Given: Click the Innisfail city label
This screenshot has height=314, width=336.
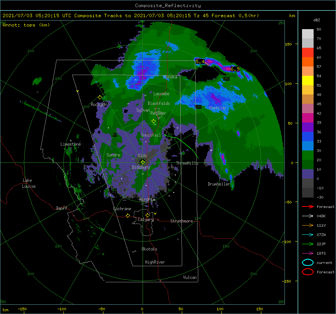Looking at the screenshot, I should (x=151, y=135).
